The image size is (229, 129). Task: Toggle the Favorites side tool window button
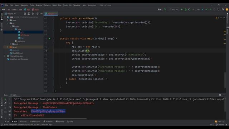(x=1, y=114)
